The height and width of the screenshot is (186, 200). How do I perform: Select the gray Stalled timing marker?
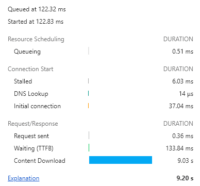[88, 81]
